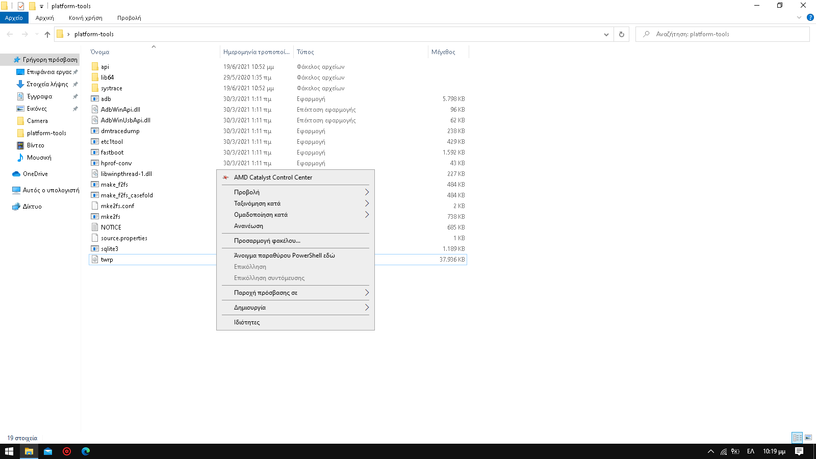Open the Αρχείο file menu

14,18
